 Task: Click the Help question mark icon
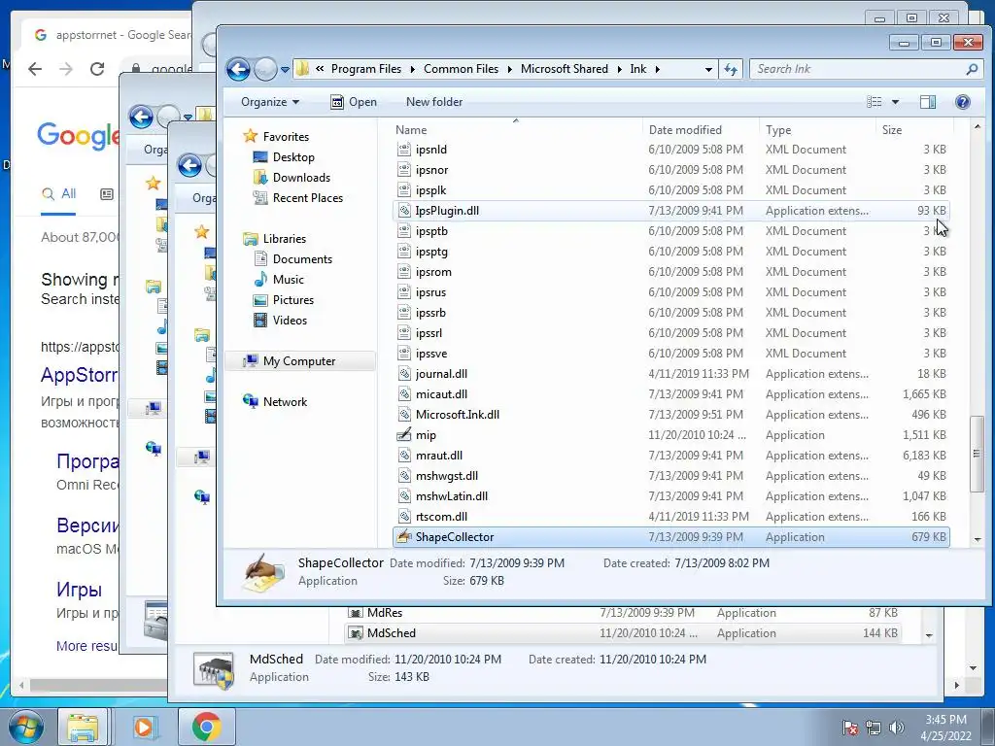click(x=963, y=102)
